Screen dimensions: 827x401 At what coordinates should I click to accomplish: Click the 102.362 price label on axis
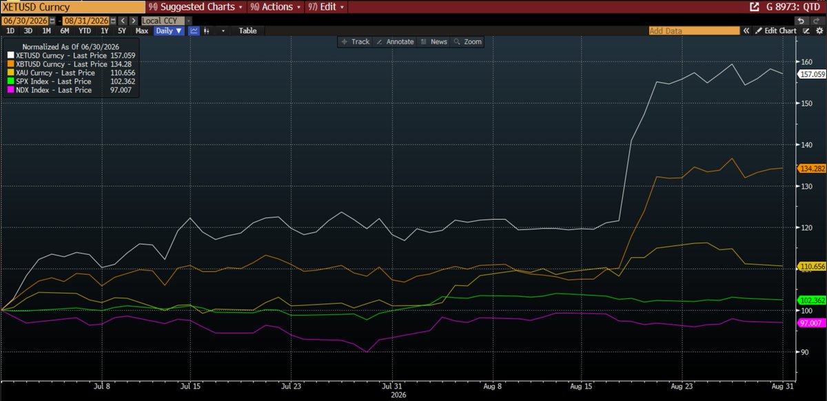click(810, 300)
